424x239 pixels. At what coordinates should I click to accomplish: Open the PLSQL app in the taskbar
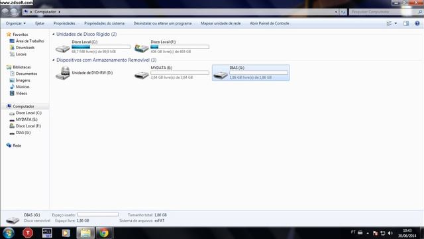point(47,233)
